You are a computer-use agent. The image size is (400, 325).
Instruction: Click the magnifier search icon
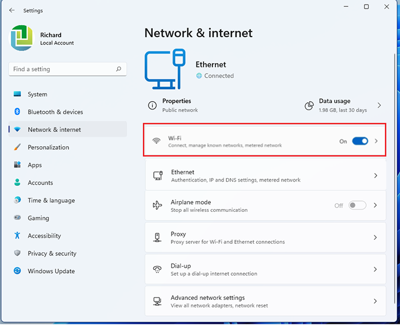pos(119,69)
